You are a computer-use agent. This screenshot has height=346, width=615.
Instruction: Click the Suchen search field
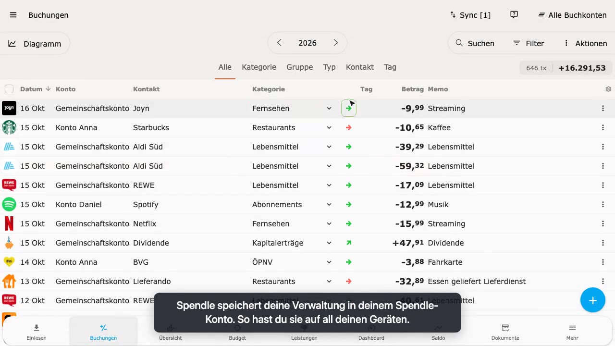pyautogui.click(x=475, y=43)
